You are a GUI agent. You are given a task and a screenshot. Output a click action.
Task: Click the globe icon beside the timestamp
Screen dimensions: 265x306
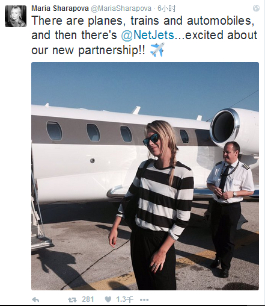[256, 8]
